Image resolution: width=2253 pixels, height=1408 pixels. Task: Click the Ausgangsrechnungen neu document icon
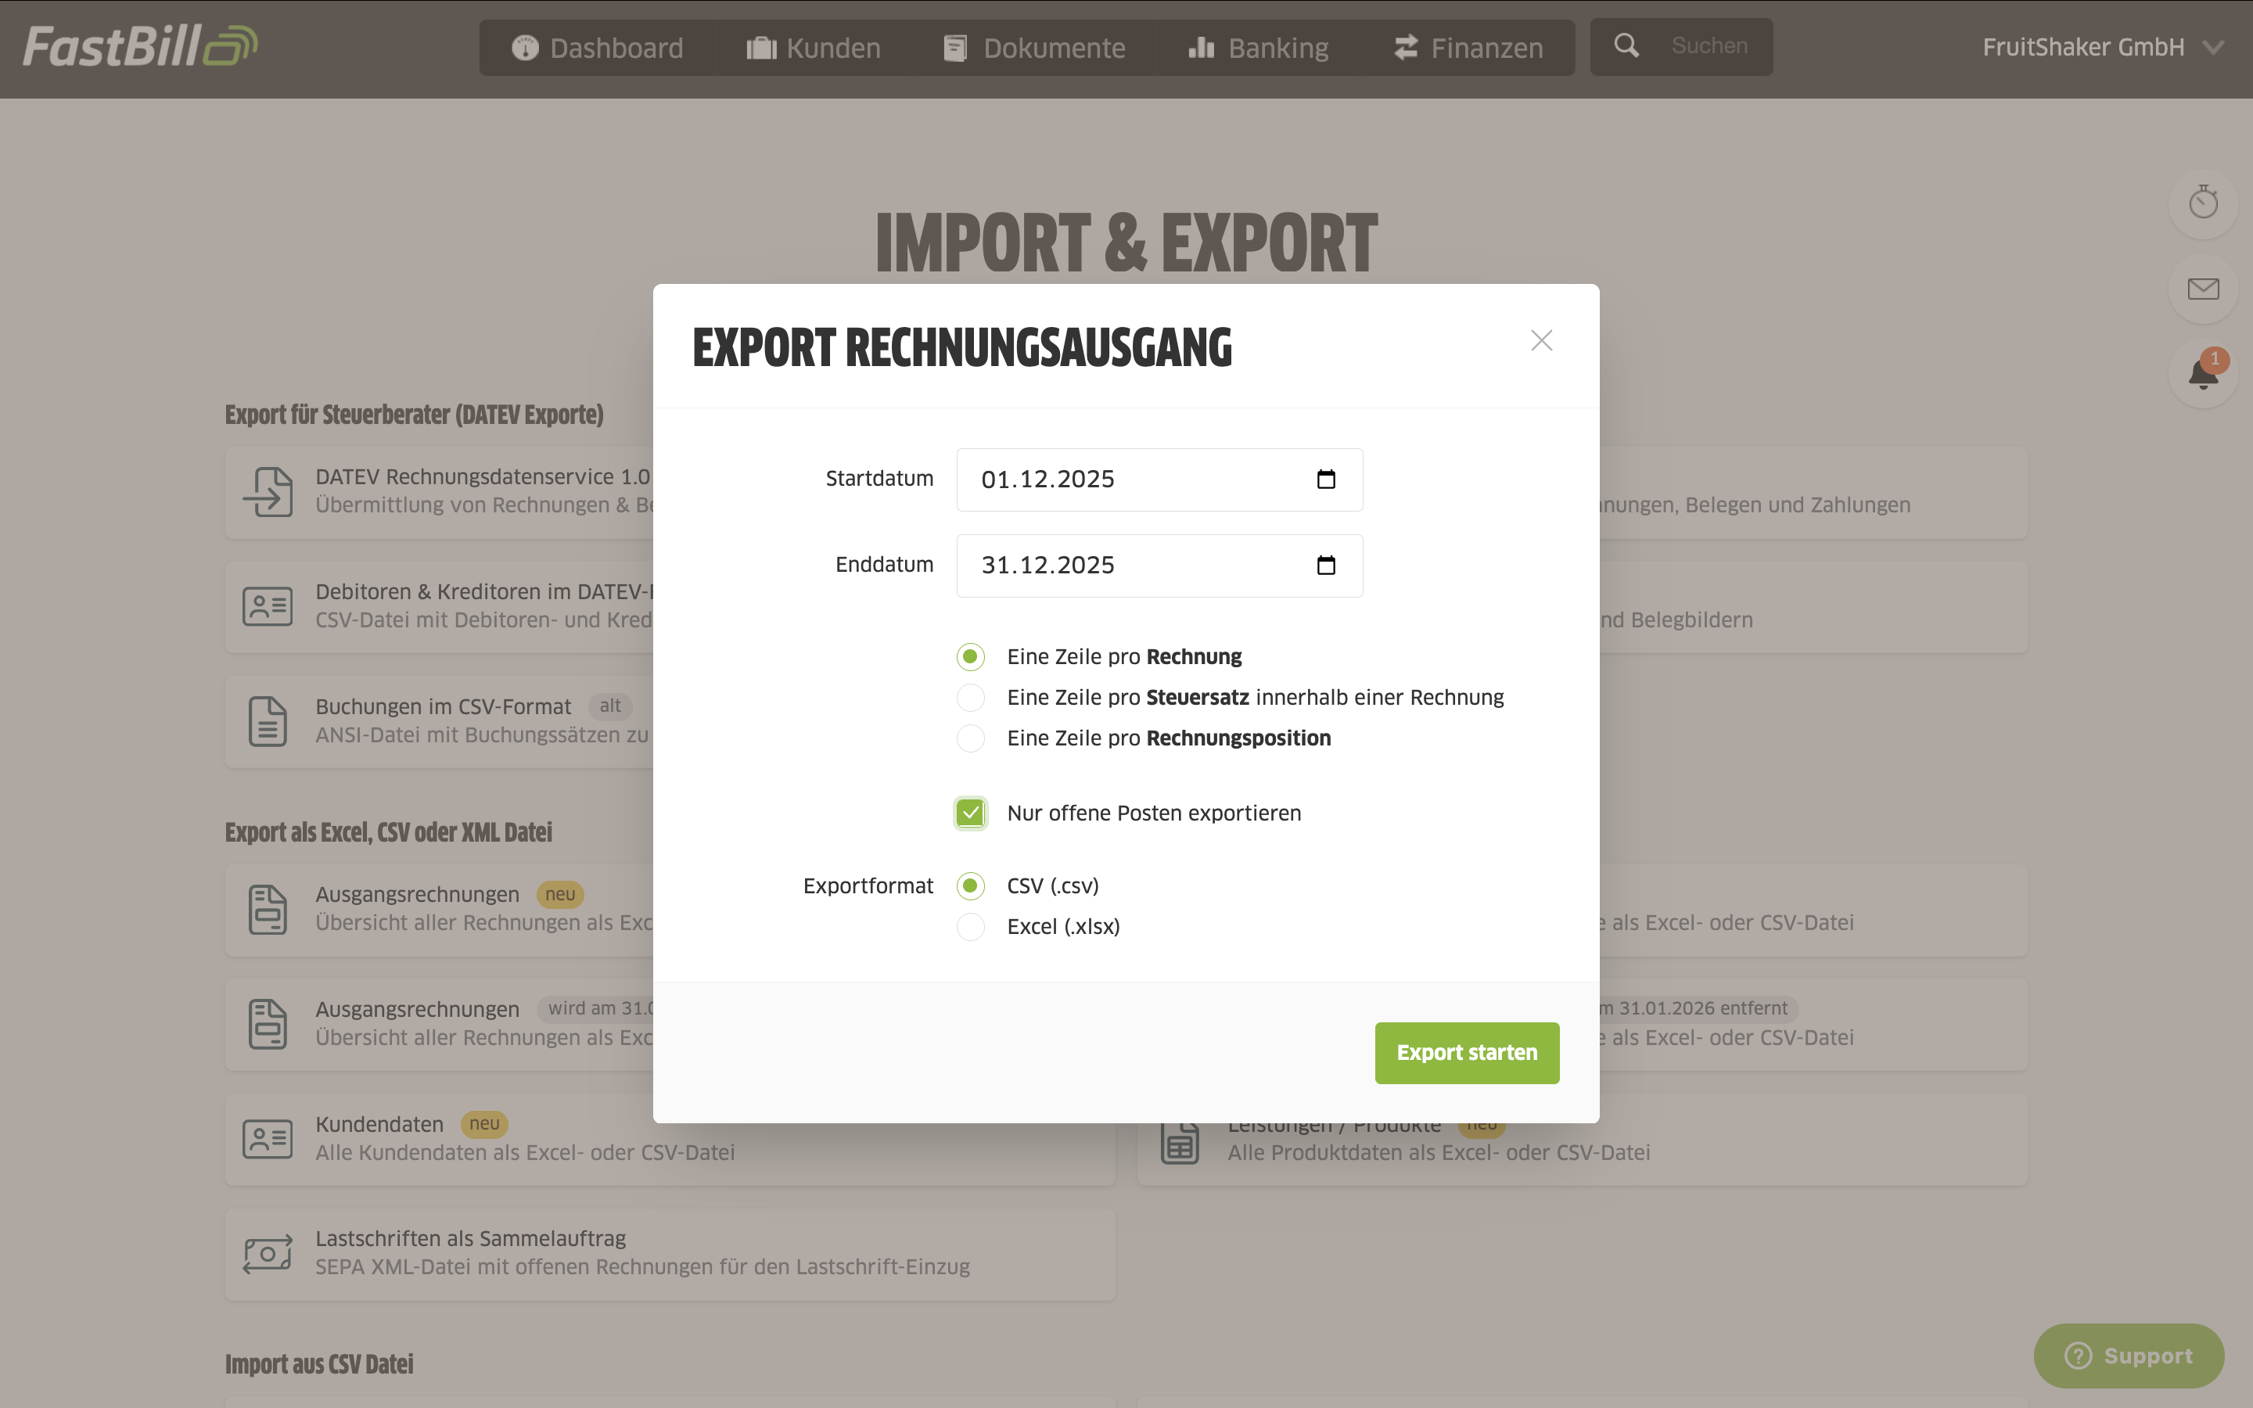click(268, 909)
